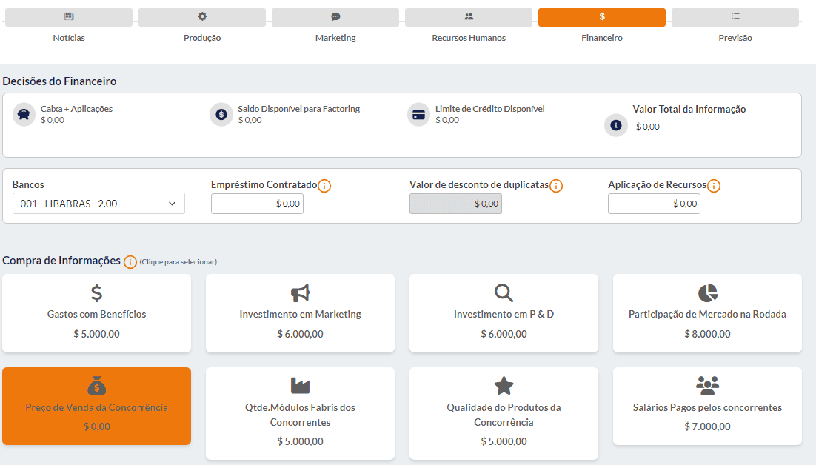This screenshot has height=465, width=816.
Task: Select Gastos com Benefícios information purchase
Action: [x=96, y=314]
